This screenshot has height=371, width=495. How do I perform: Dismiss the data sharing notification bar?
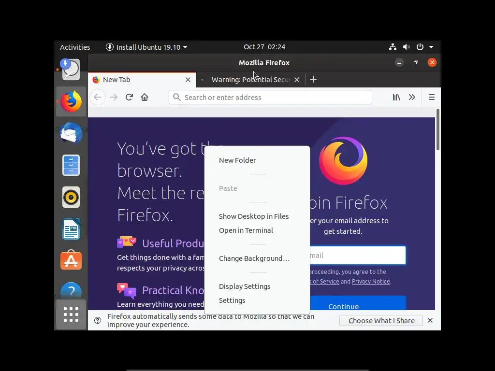pos(430,321)
